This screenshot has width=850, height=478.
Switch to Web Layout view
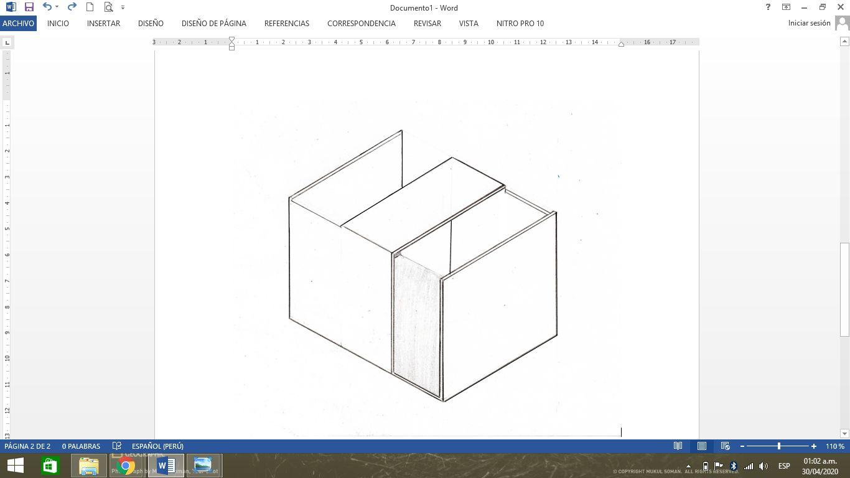pos(725,446)
